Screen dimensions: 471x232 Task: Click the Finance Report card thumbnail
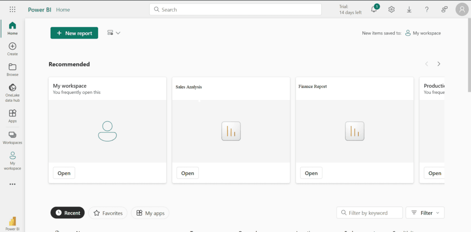tap(354, 131)
